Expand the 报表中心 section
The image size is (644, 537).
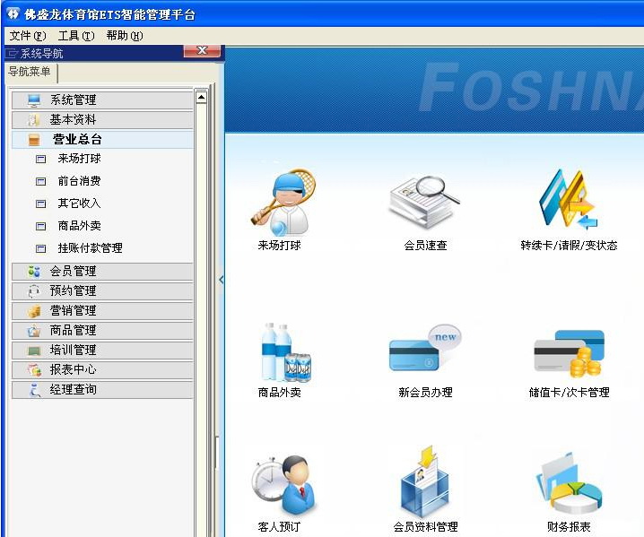102,370
